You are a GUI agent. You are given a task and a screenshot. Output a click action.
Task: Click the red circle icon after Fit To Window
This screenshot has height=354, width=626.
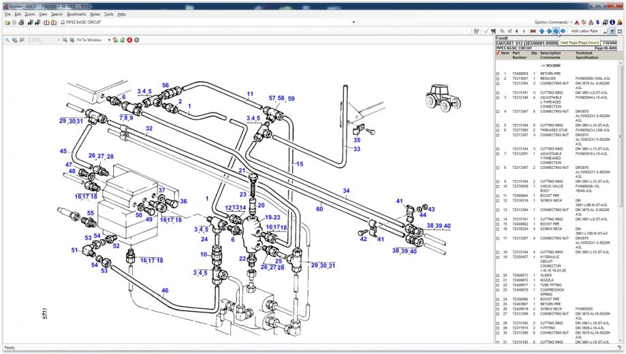[129, 40]
